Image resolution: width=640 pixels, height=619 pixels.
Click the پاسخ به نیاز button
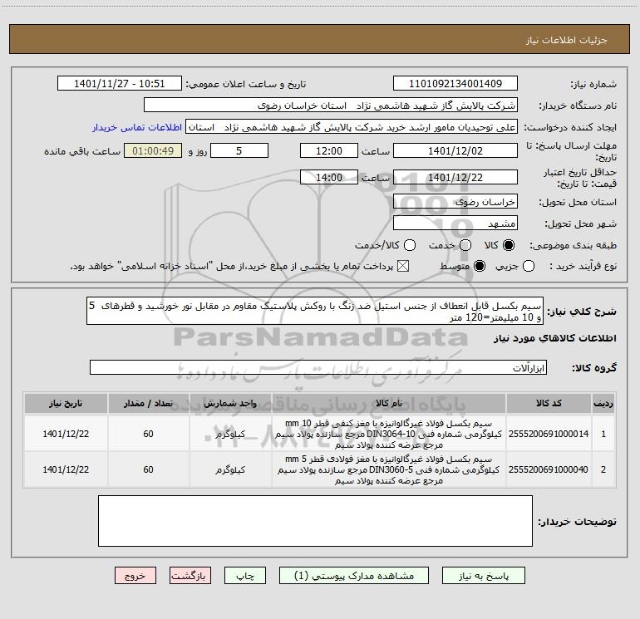click(483, 575)
